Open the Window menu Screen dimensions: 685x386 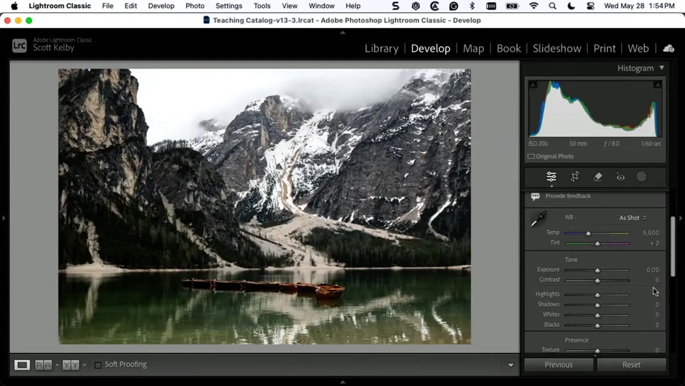coord(321,6)
